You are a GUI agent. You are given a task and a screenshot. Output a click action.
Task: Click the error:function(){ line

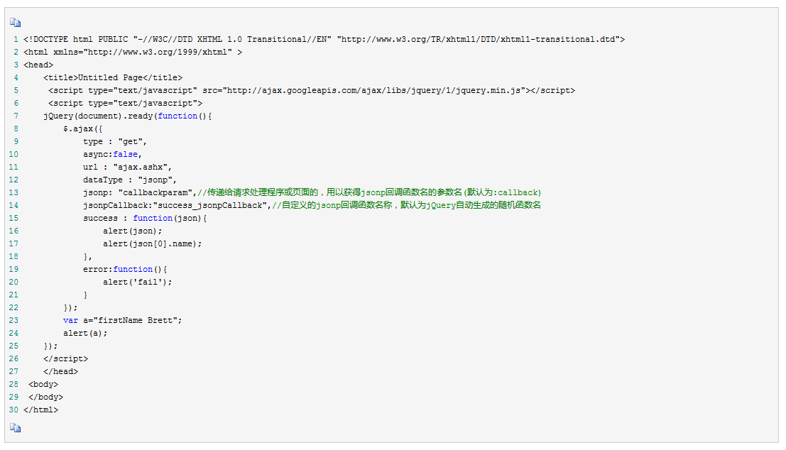[125, 269]
